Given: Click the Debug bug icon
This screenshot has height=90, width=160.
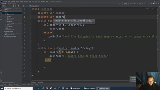Looking at the screenshot, I should (133, 3).
